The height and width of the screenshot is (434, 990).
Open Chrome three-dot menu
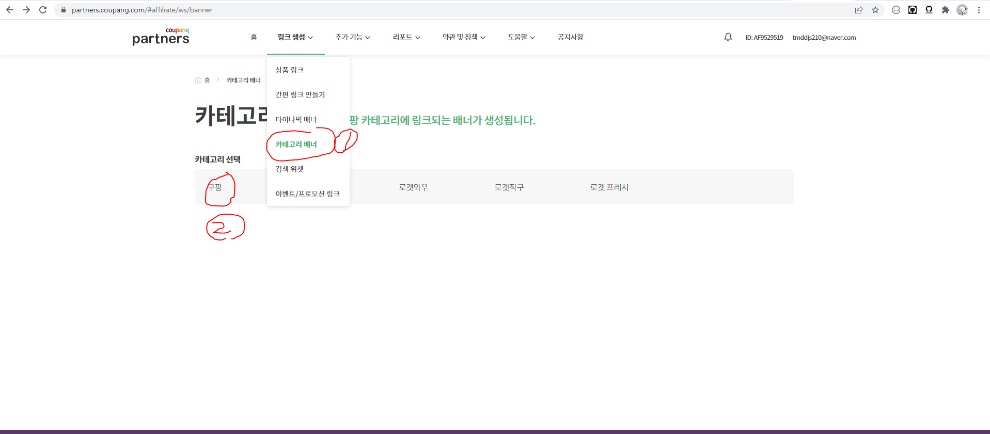(x=979, y=10)
